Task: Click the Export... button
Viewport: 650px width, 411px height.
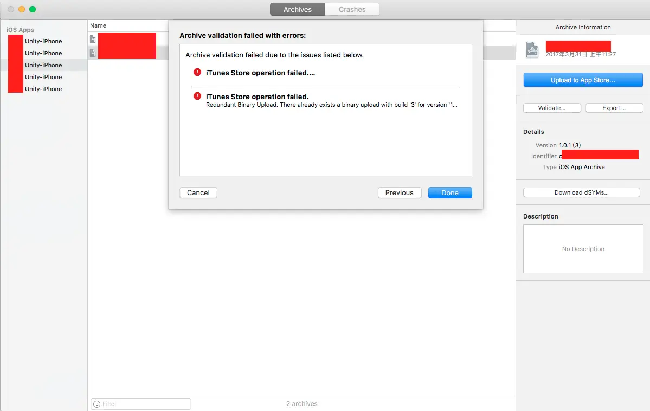Action: tap(614, 108)
